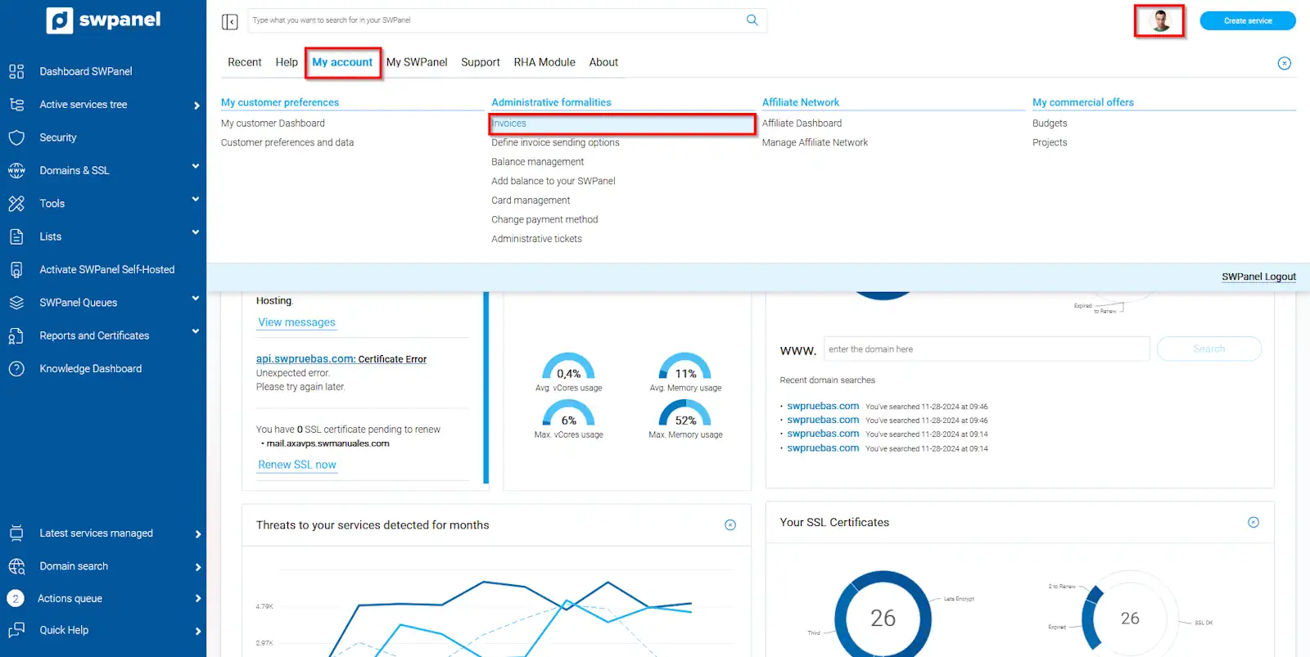Open Change payment method link
The width and height of the screenshot is (1310, 657).
544,219
